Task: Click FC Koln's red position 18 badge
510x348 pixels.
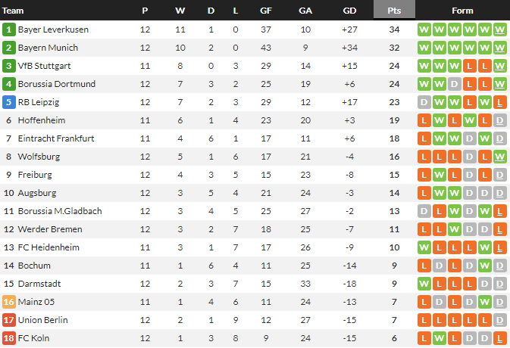Action: point(9,338)
